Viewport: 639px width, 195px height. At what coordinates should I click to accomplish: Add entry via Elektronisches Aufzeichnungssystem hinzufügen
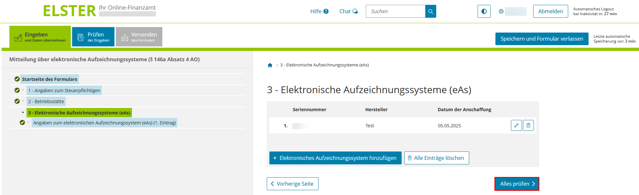pyautogui.click(x=335, y=158)
